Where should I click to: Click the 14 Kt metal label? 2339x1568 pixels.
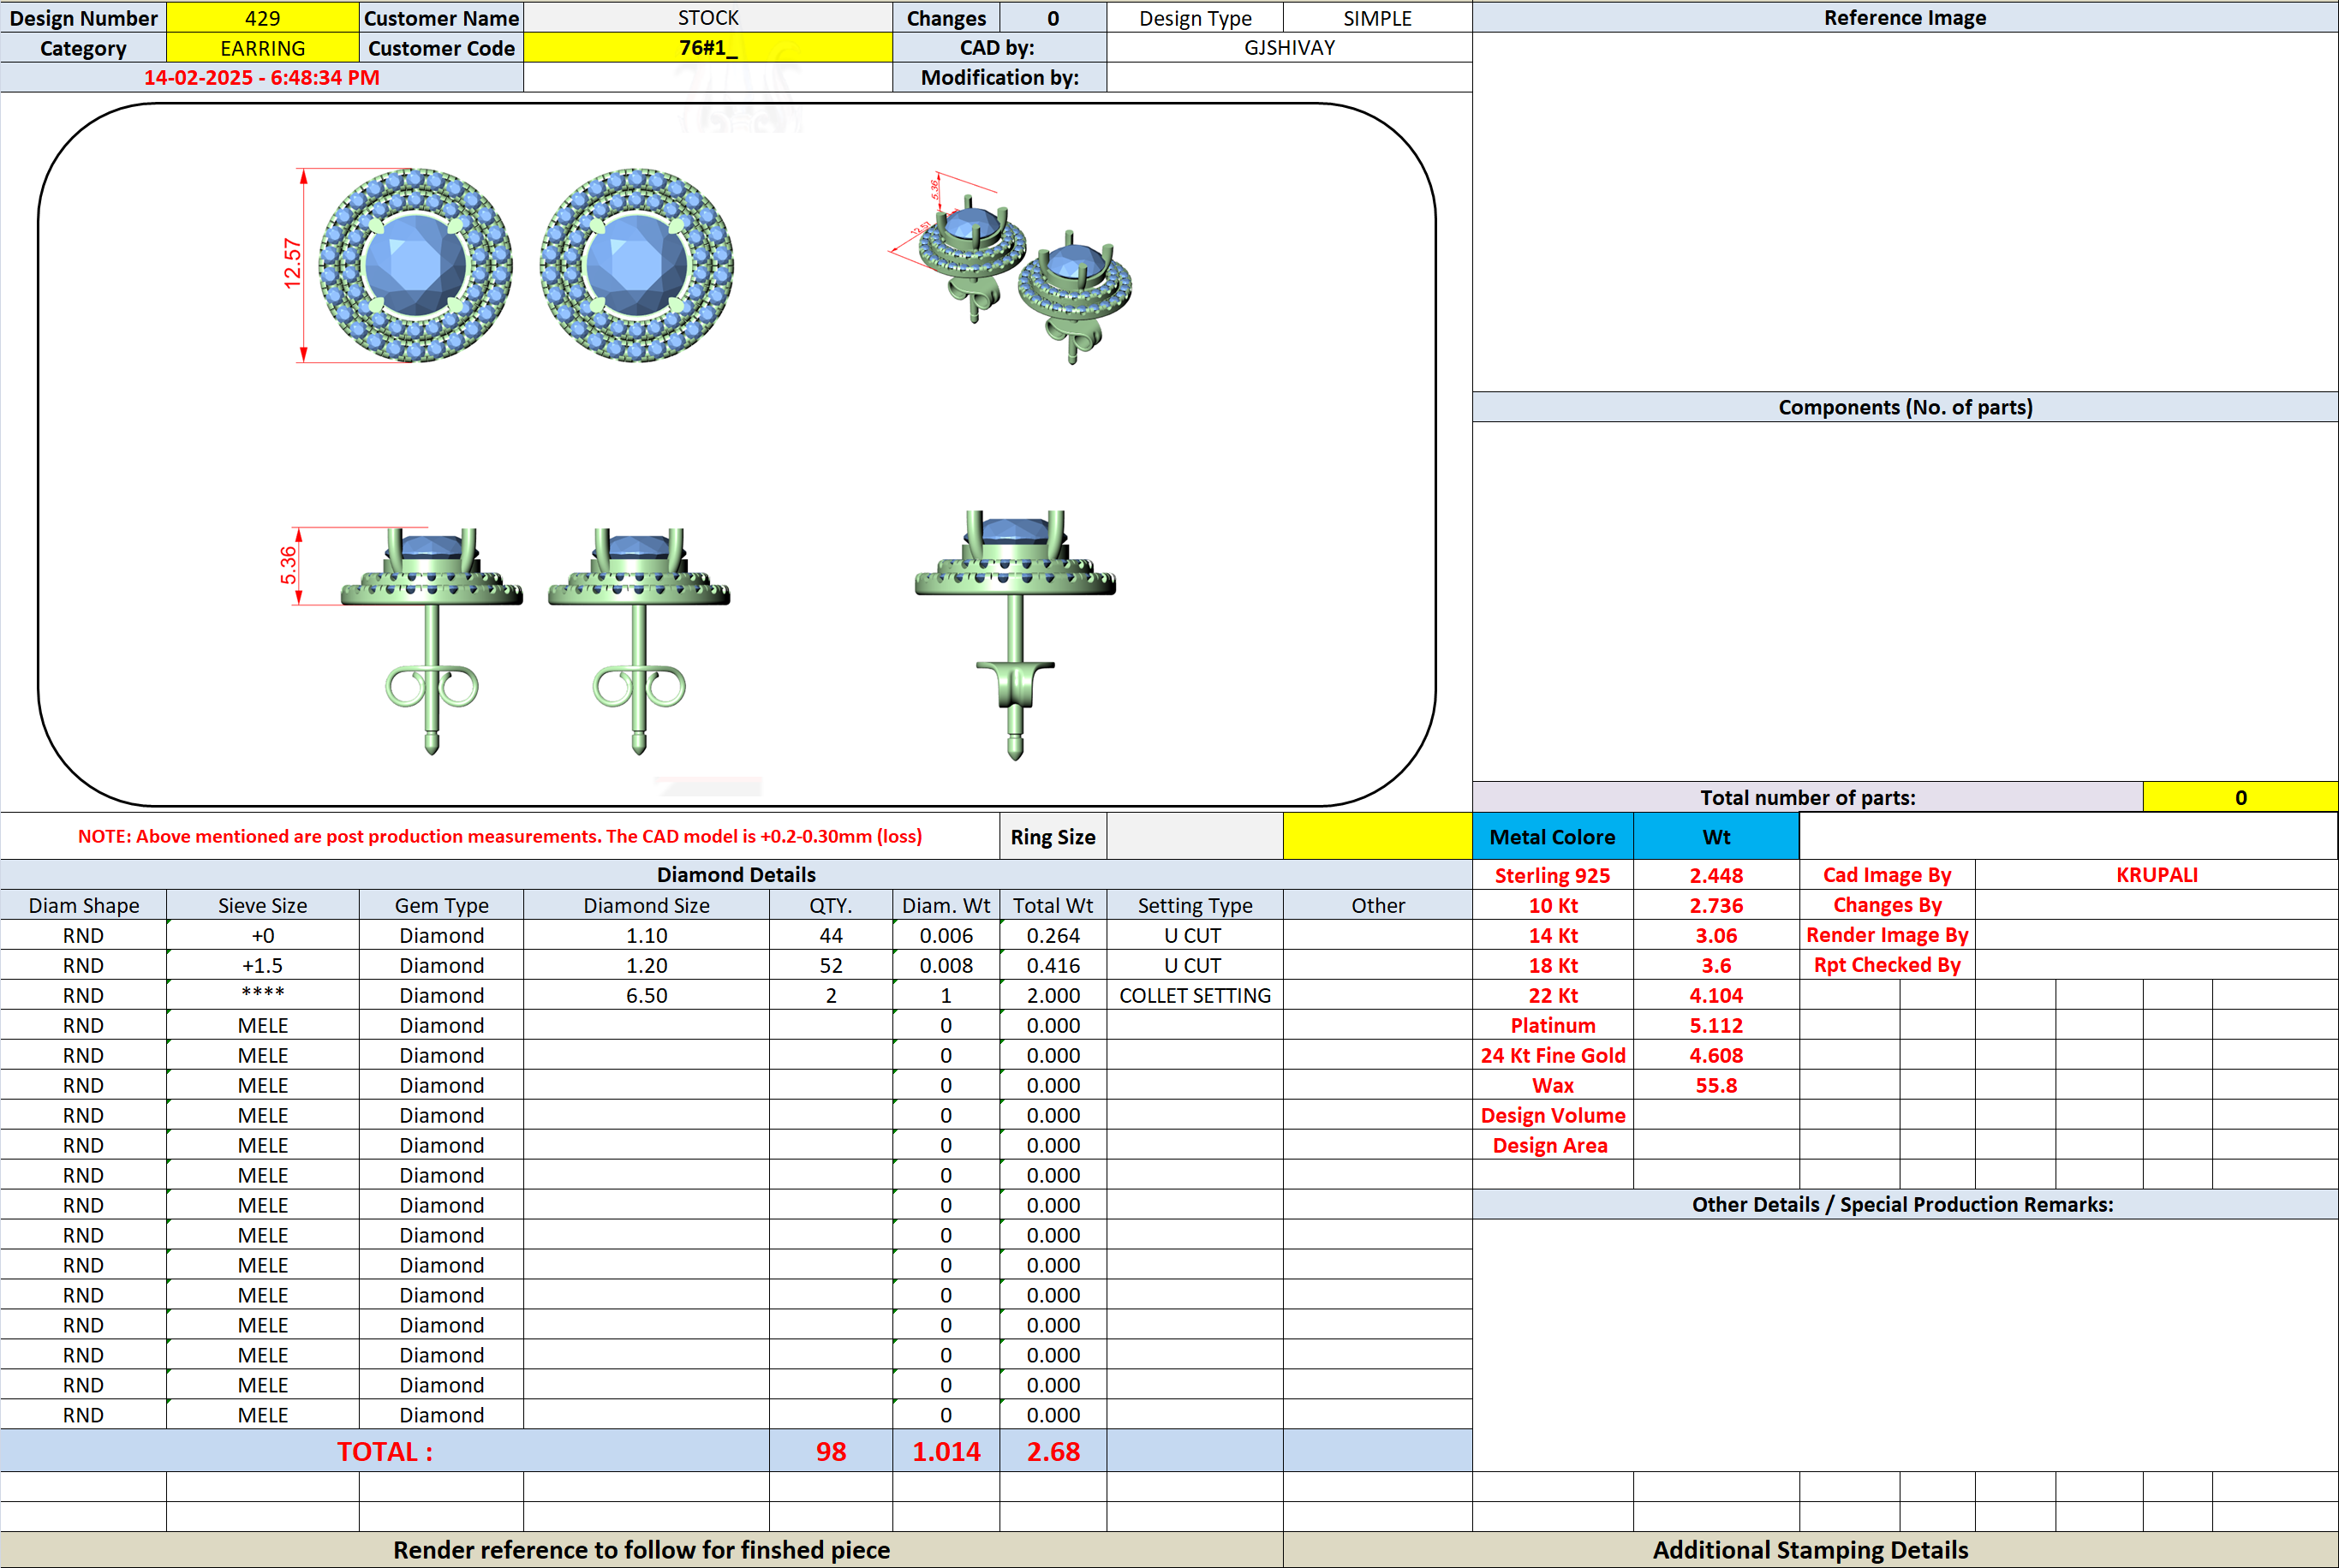coord(1552,935)
